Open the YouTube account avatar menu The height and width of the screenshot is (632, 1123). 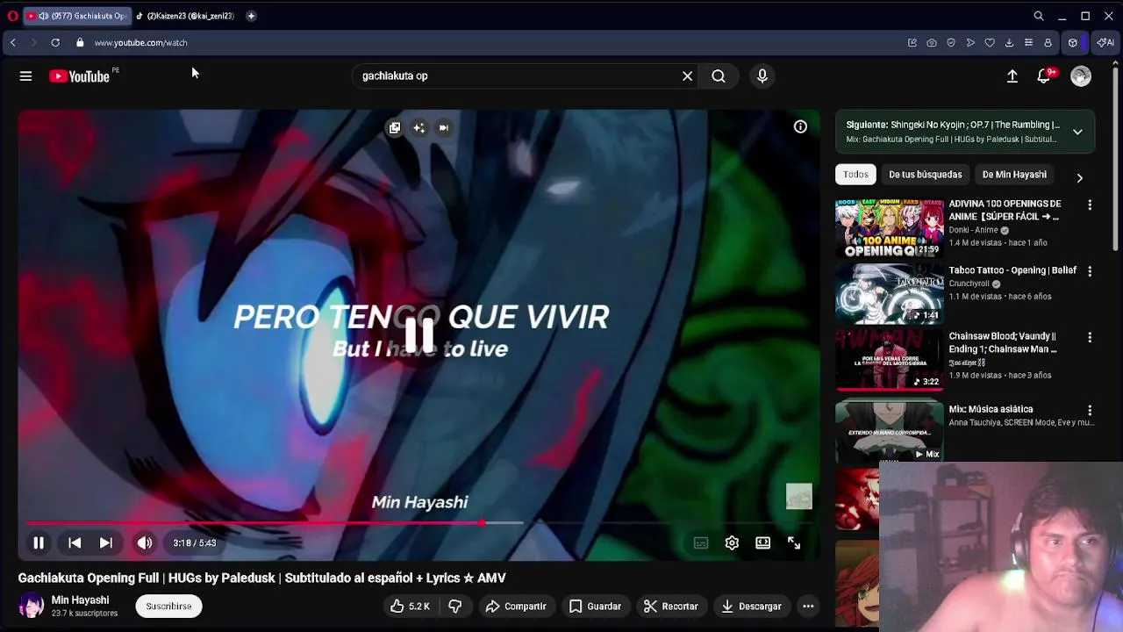point(1081,76)
